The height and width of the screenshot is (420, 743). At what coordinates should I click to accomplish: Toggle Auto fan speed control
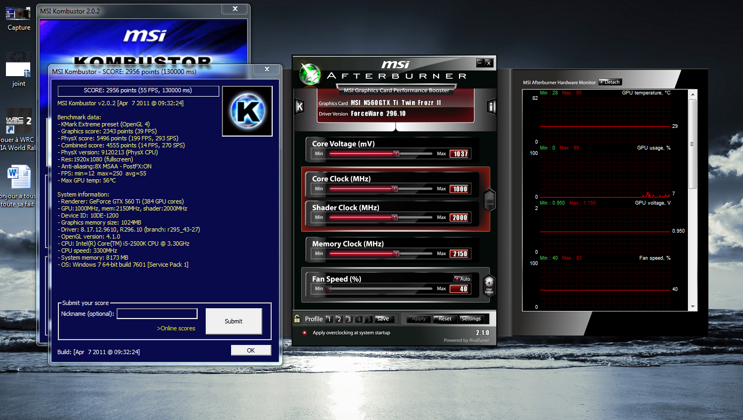[462, 279]
